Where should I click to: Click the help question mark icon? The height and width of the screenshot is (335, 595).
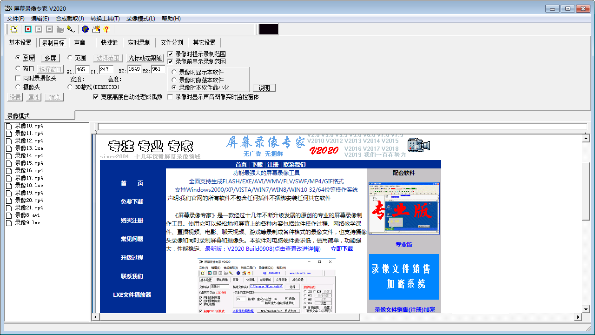106,29
